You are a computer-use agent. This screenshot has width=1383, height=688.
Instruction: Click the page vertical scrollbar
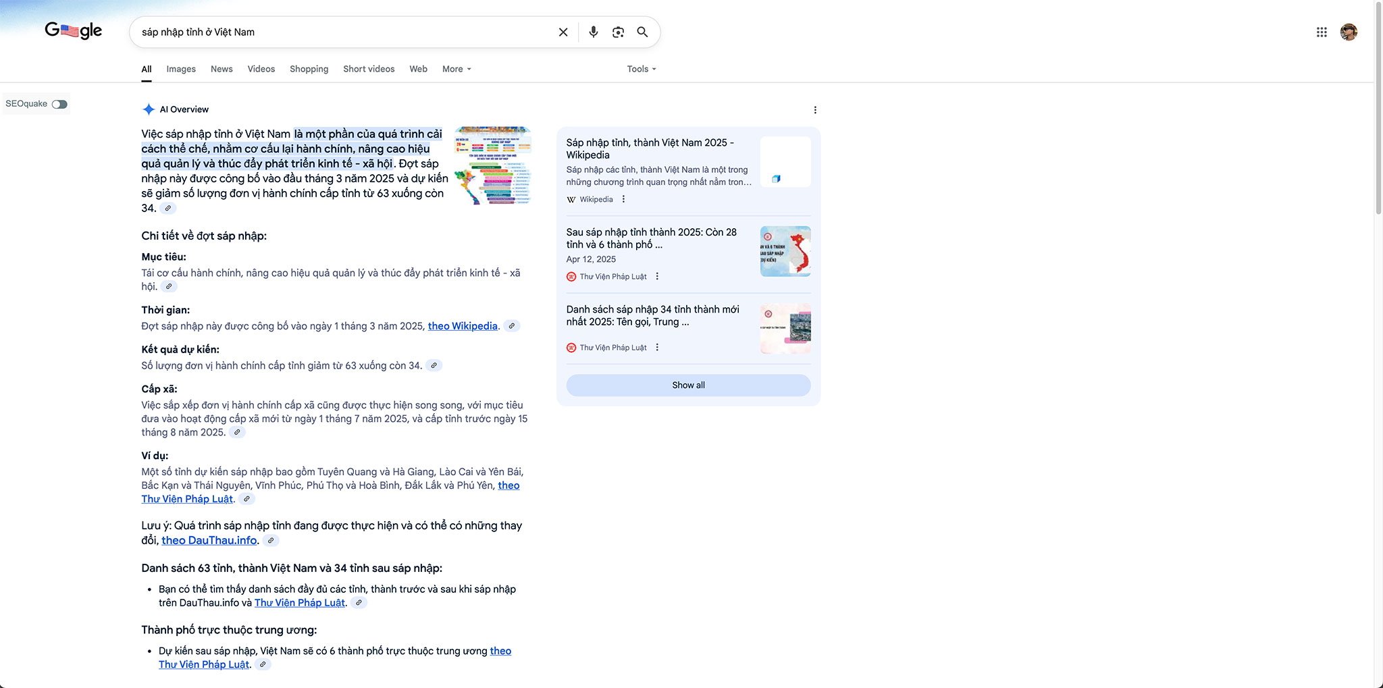(1378, 108)
